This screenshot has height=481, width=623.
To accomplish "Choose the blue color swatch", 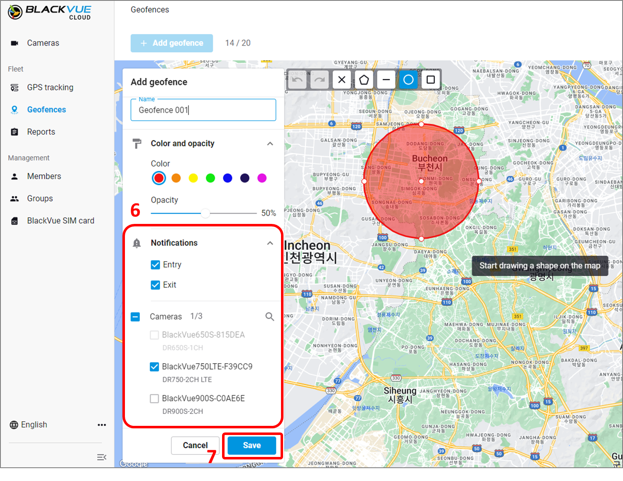I will coord(228,178).
